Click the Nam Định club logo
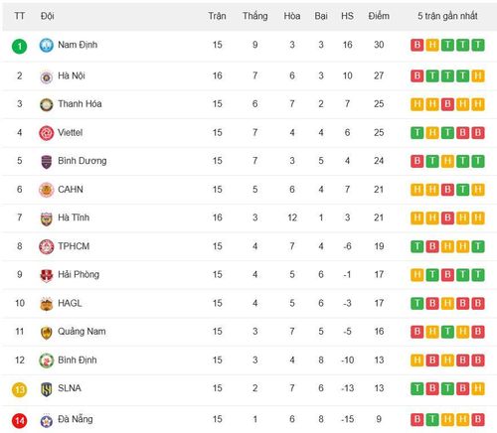497x433 pixels. [47, 45]
